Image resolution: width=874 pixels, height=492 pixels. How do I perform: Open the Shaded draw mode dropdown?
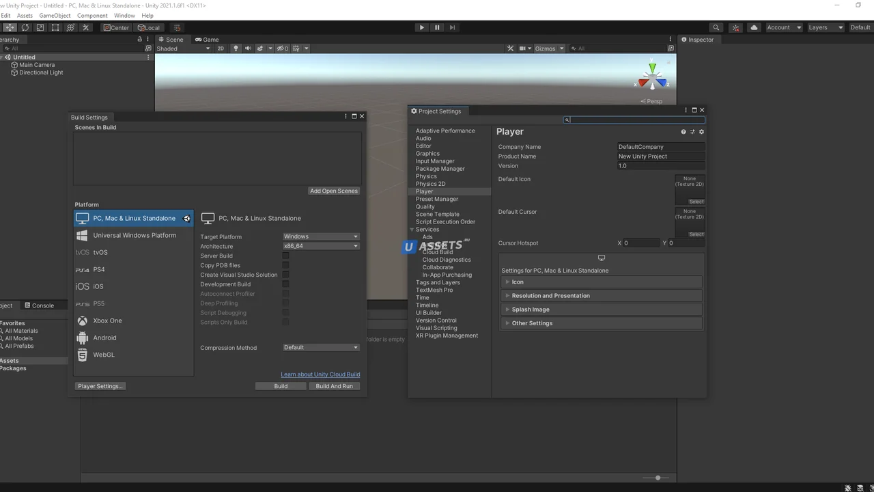[183, 49]
